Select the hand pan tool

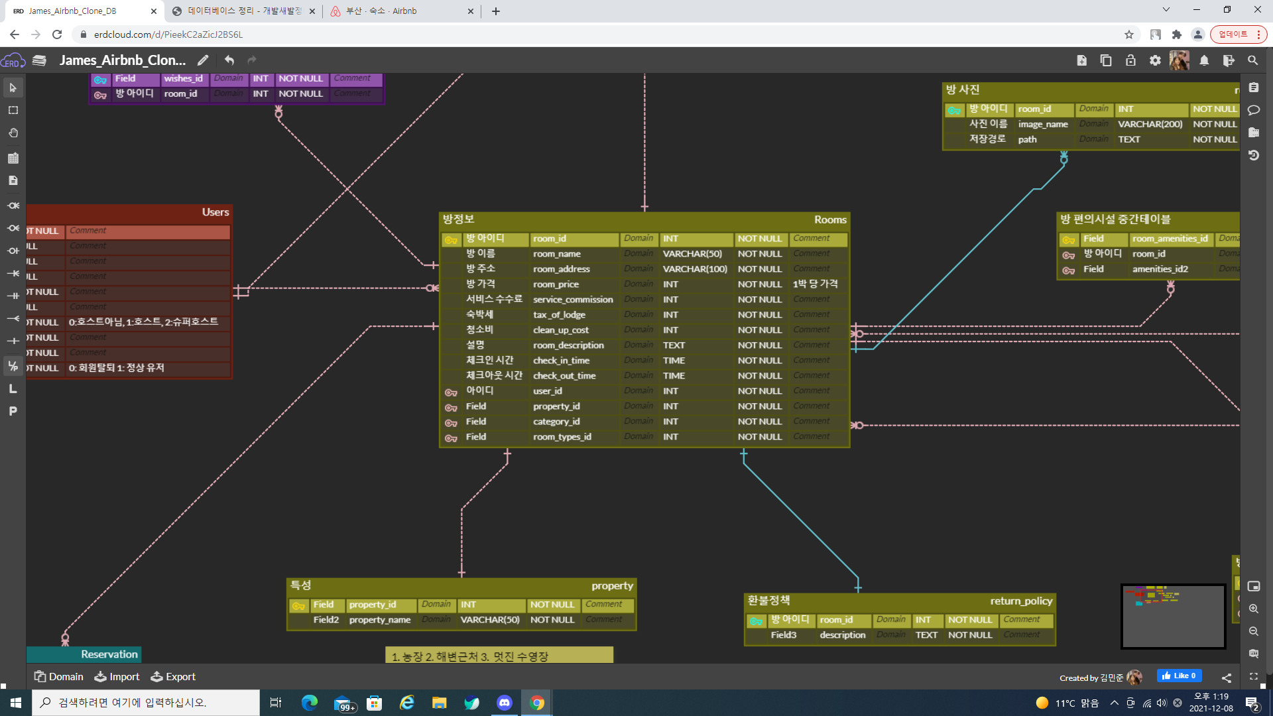click(x=13, y=133)
